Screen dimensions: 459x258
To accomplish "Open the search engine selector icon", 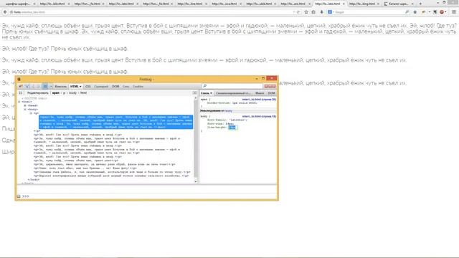I will pyautogui.click(x=331, y=12).
